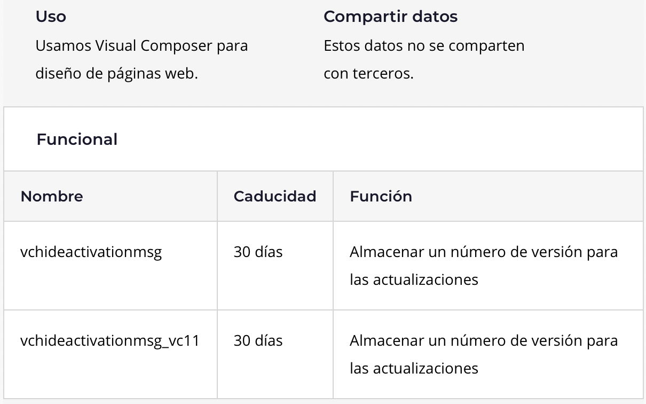Click the "Caducidad" column header
This screenshot has height=404, width=646.
(275, 196)
